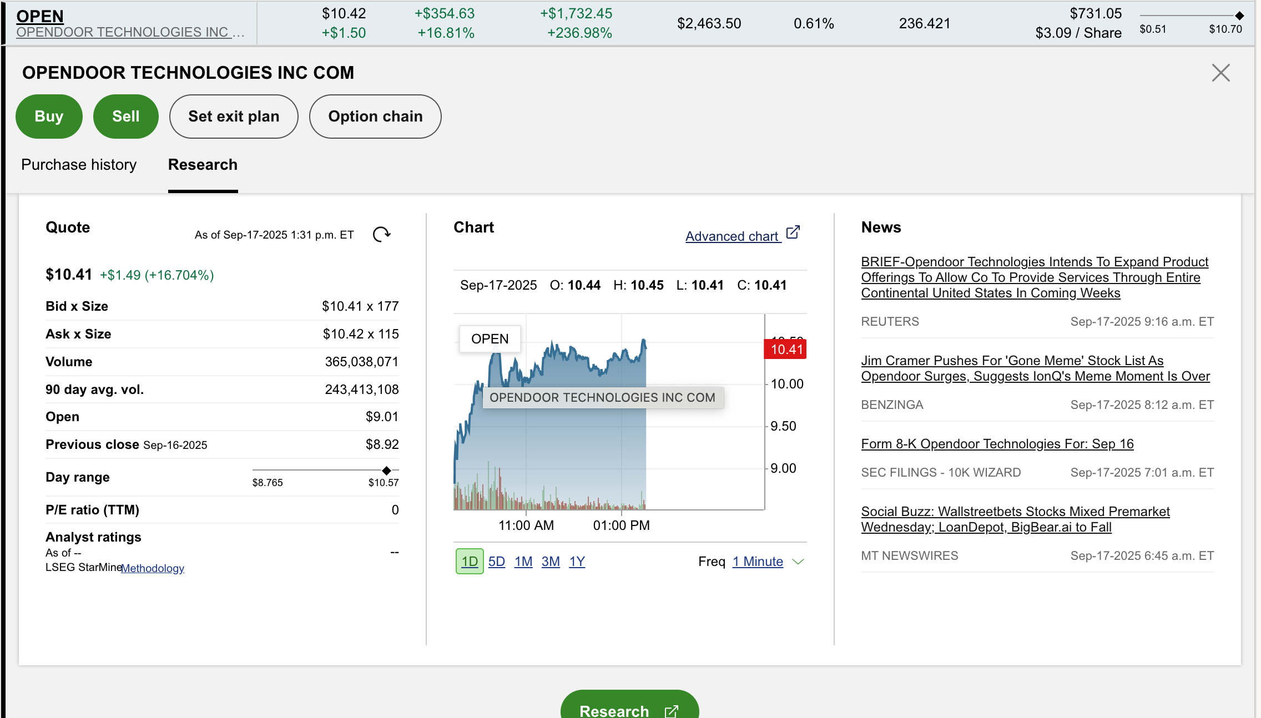The width and height of the screenshot is (1261, 718).
Task: Click the Open price value $9.01
Action: 382,417
